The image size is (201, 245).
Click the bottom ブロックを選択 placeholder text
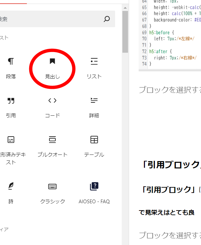click(170, 235)
